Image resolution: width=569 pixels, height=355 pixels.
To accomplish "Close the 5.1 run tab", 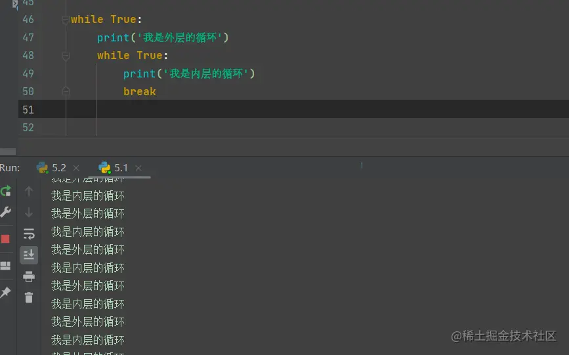I will (x=138, y=168).
